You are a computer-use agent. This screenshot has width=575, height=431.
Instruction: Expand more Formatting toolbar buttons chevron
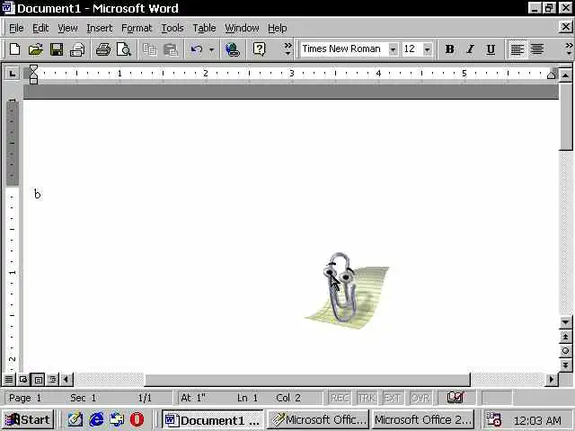point(569,49)
